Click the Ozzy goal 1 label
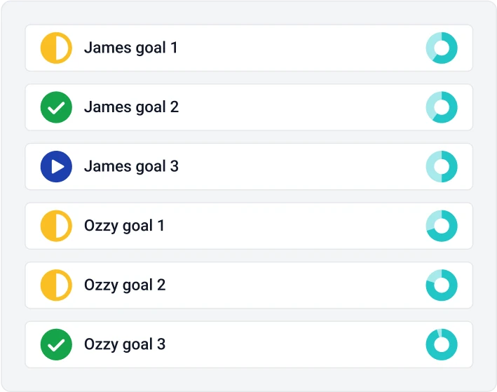Image resolution: width=497 pixels, height=392 pixels. point(124,227)
